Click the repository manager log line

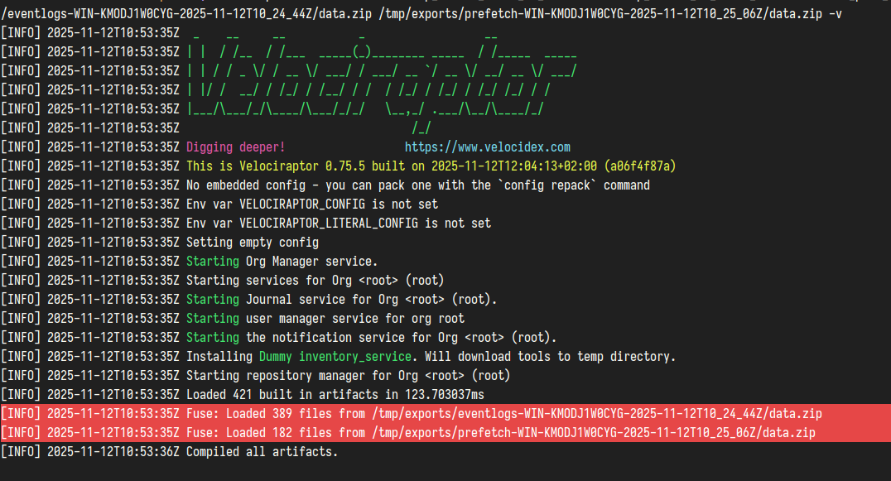(348, 375)
